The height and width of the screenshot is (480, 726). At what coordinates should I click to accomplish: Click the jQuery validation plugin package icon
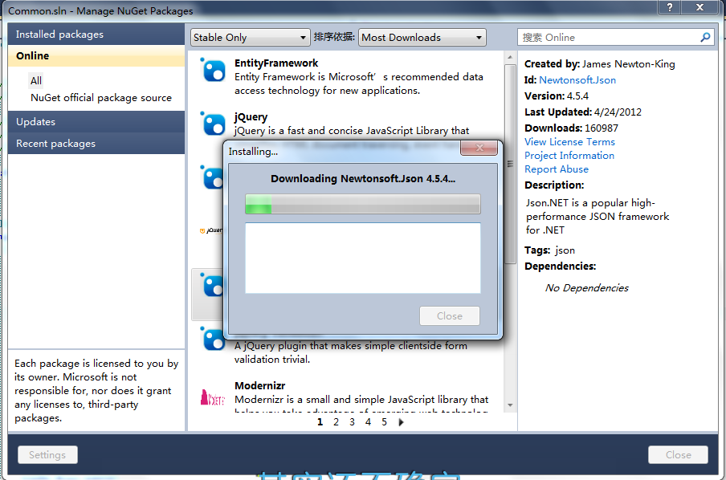click(213, 339)
